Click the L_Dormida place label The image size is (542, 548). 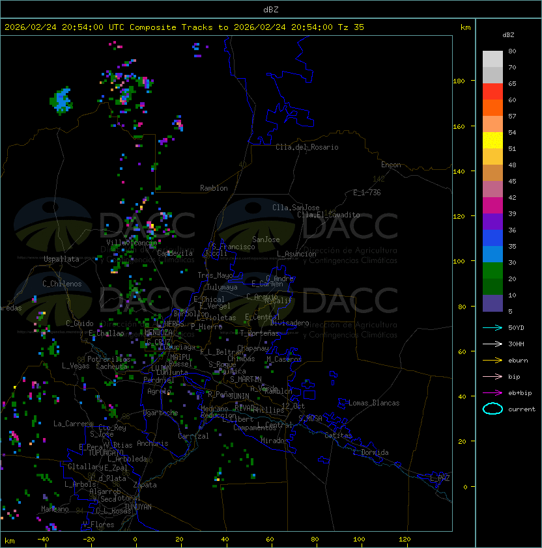coord(371,452)
